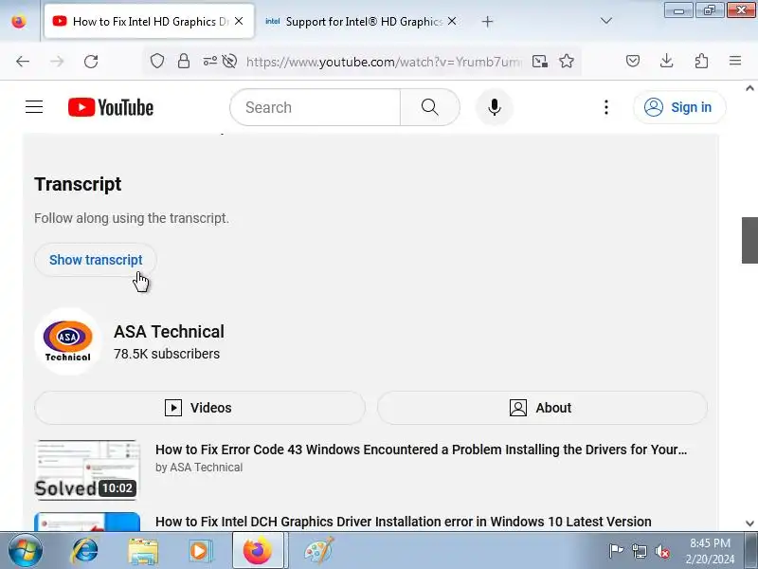Open Windows Media Player on taskbar
758x569 pixels.
point(199,551)
